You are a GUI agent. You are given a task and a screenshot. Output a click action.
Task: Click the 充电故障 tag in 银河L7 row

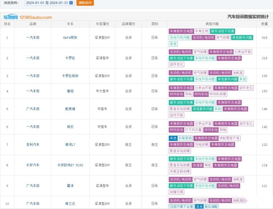click(x=201, y=145)
